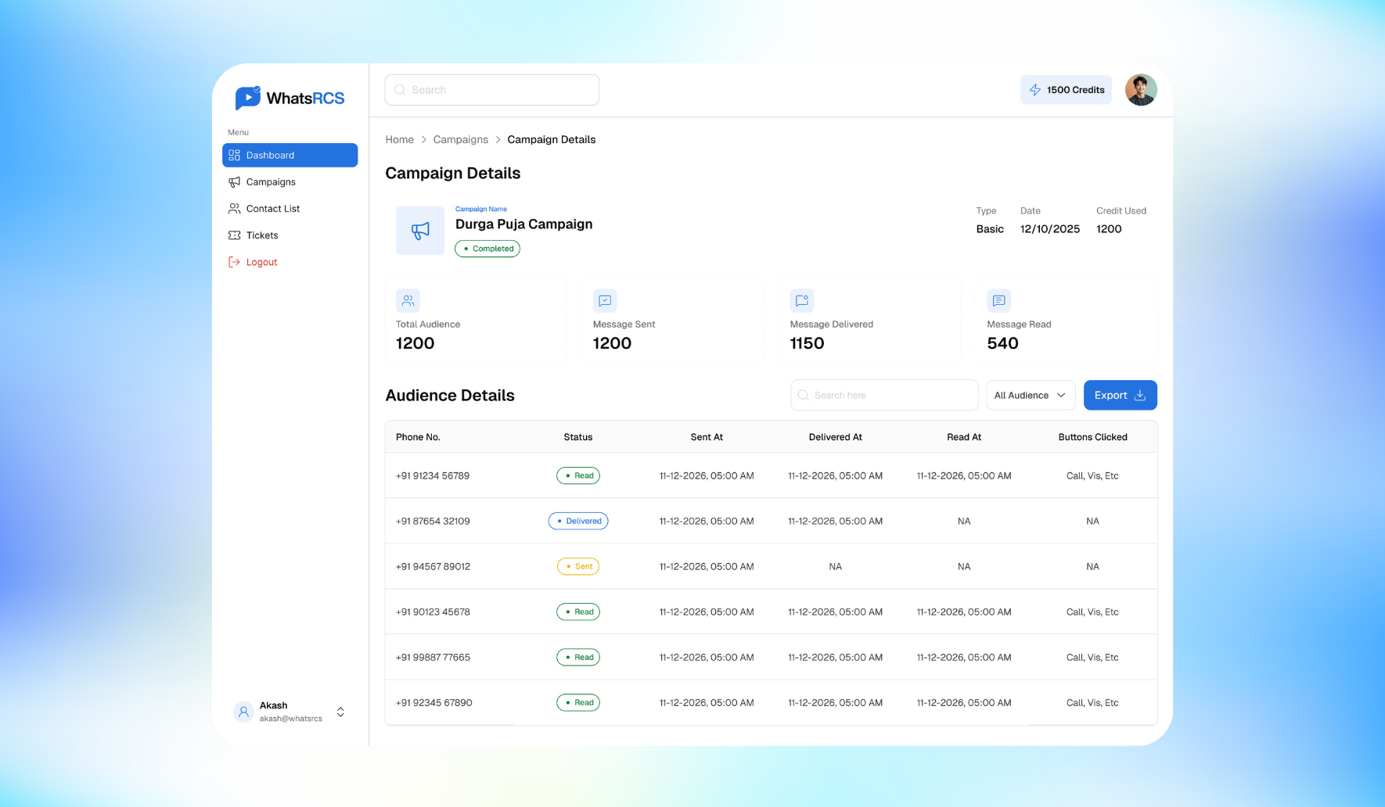Expand the Akash account switcher chevrons

tap(340, 712)
